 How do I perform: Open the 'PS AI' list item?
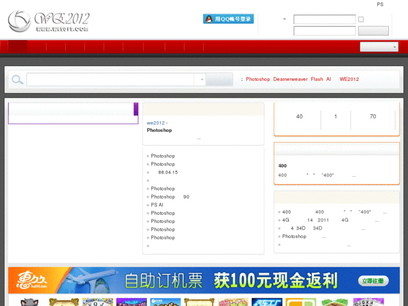[157, 205]
